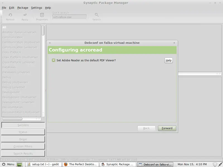The height and width of the screenshot is (167, 223).
Task: Open the Help menu in Synaptic
Action: 48,8
